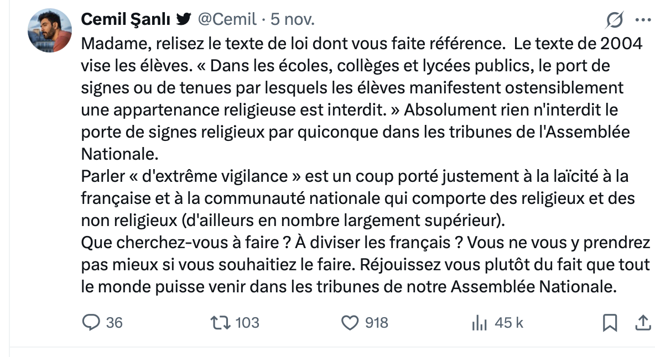Screen dimensions: 655x357
Task: Like the tweet with the heart icon
Action: point(350,323)
